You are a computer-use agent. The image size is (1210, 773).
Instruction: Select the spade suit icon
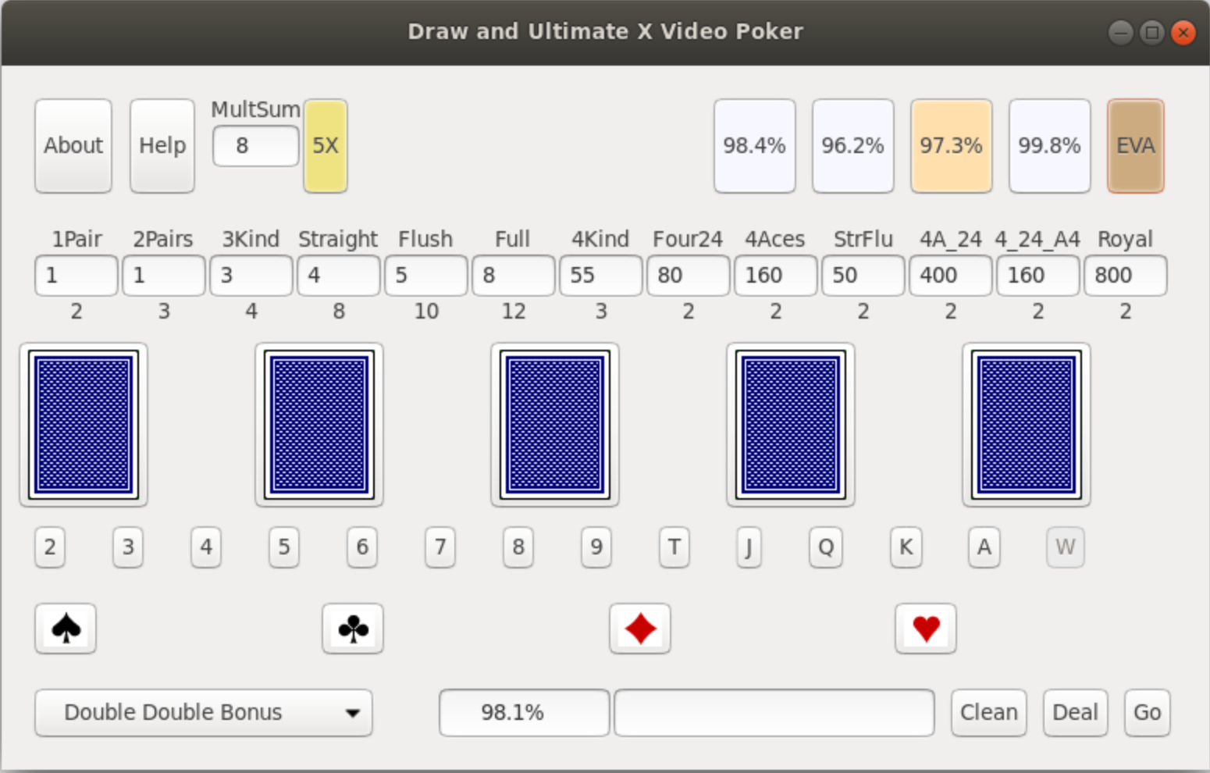click(x=66, y=629)
